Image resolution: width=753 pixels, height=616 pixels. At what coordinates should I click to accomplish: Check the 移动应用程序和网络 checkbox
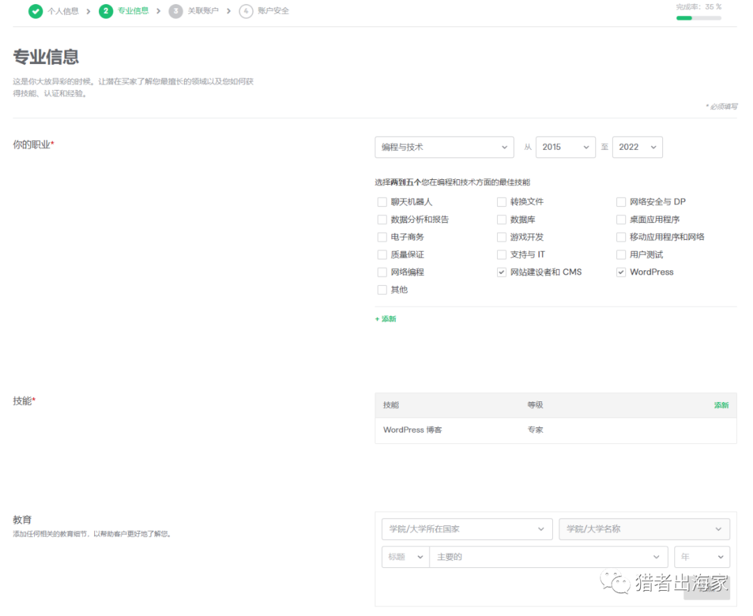coord(621,237)
